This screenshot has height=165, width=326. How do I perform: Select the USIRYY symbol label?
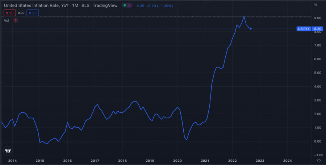304,29
